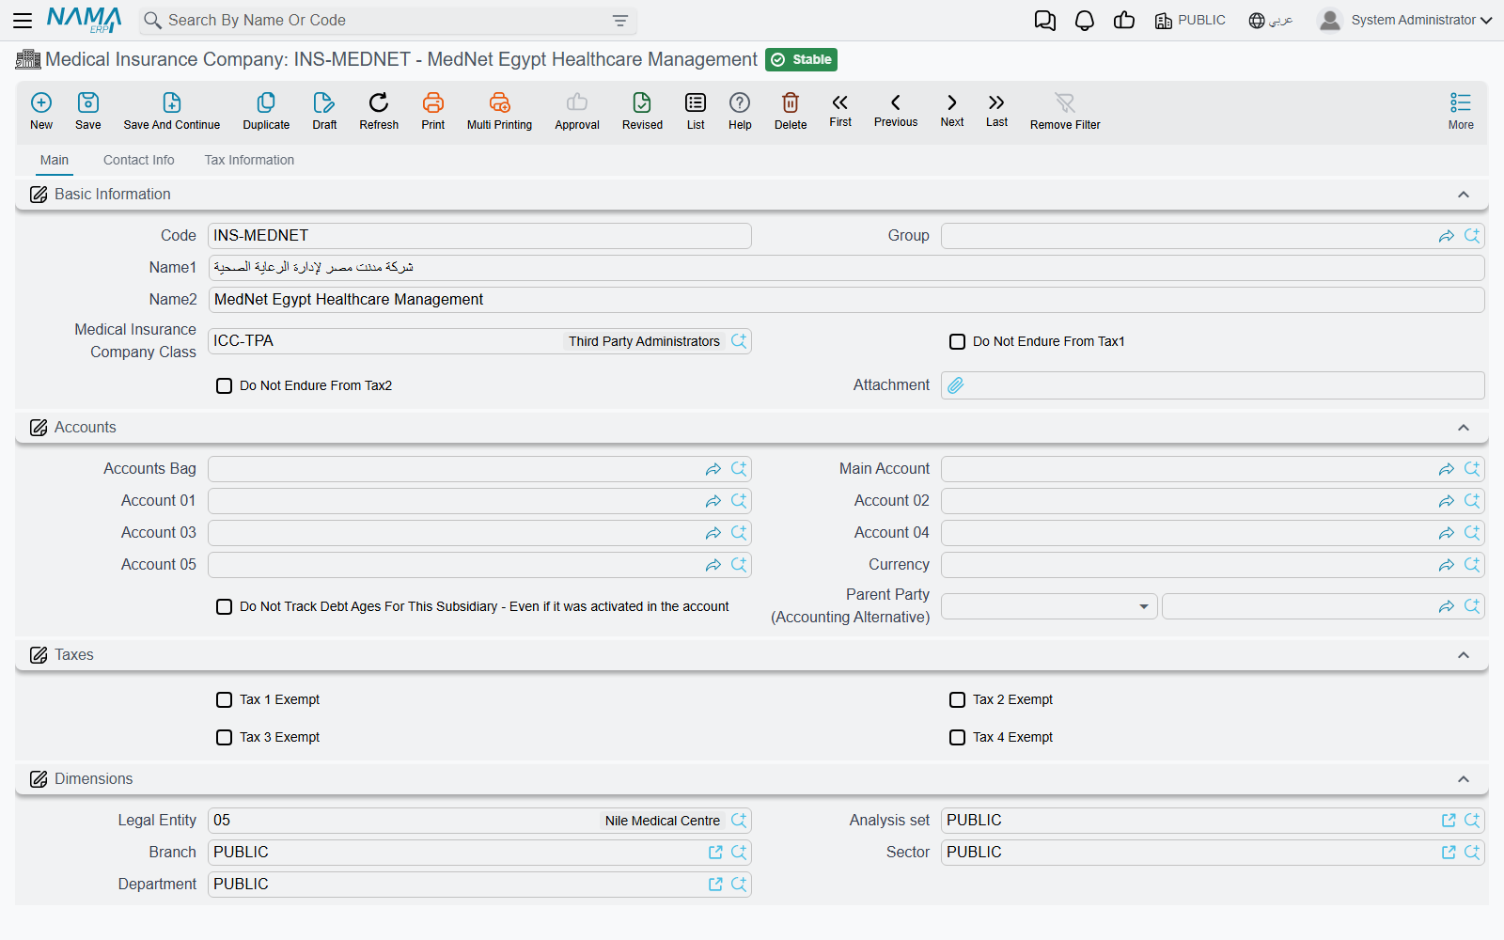Open the Parent Party type dropdown
The image size is (1504, 940).
(1049, 607)
